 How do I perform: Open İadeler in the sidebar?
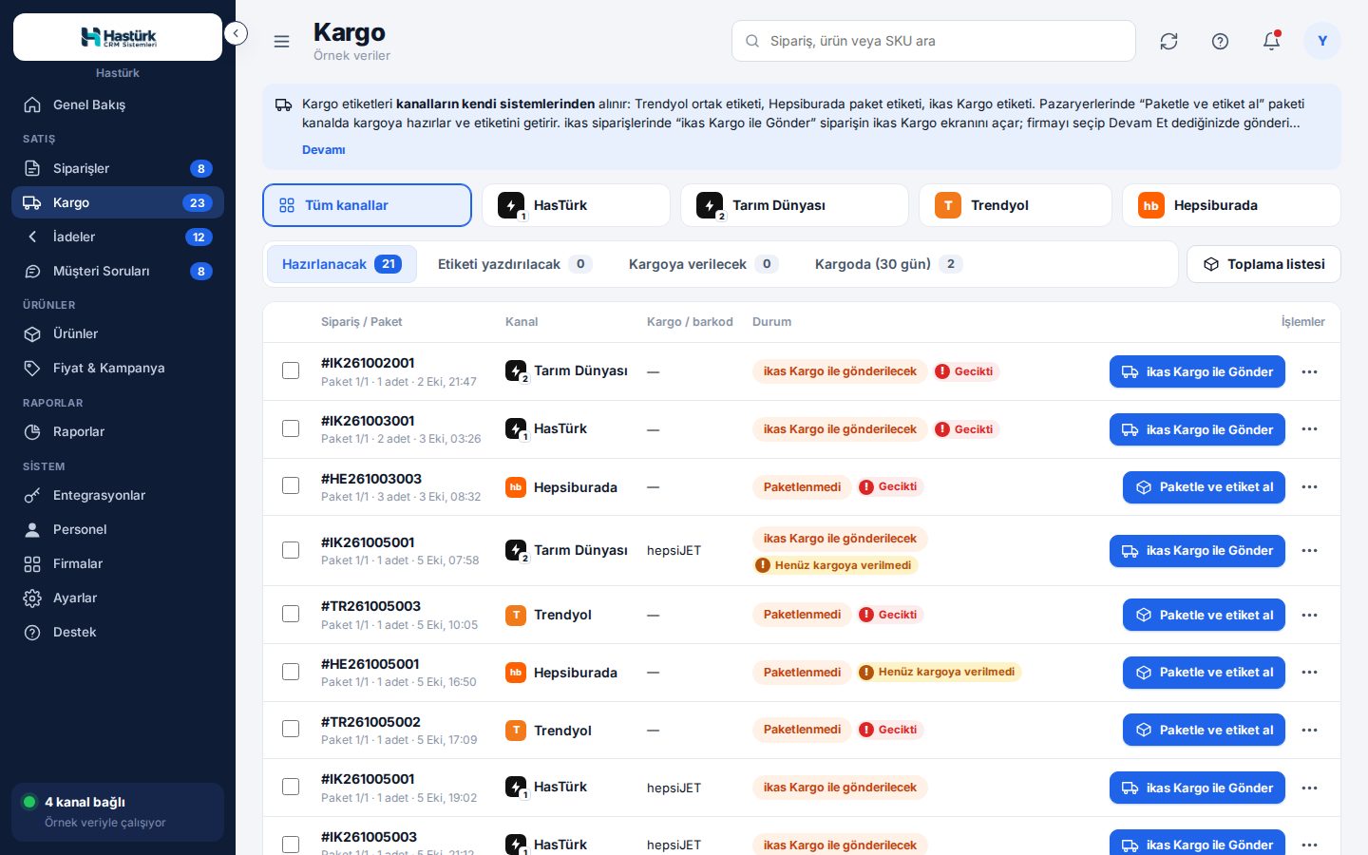[118, 237]
